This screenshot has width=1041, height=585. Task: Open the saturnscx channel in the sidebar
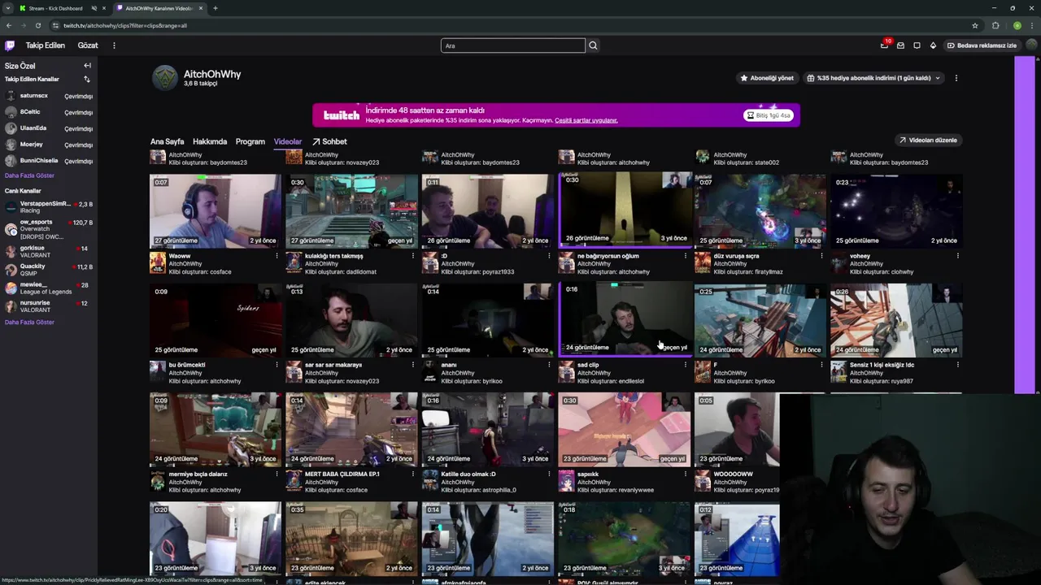click(x=49, y=96)
